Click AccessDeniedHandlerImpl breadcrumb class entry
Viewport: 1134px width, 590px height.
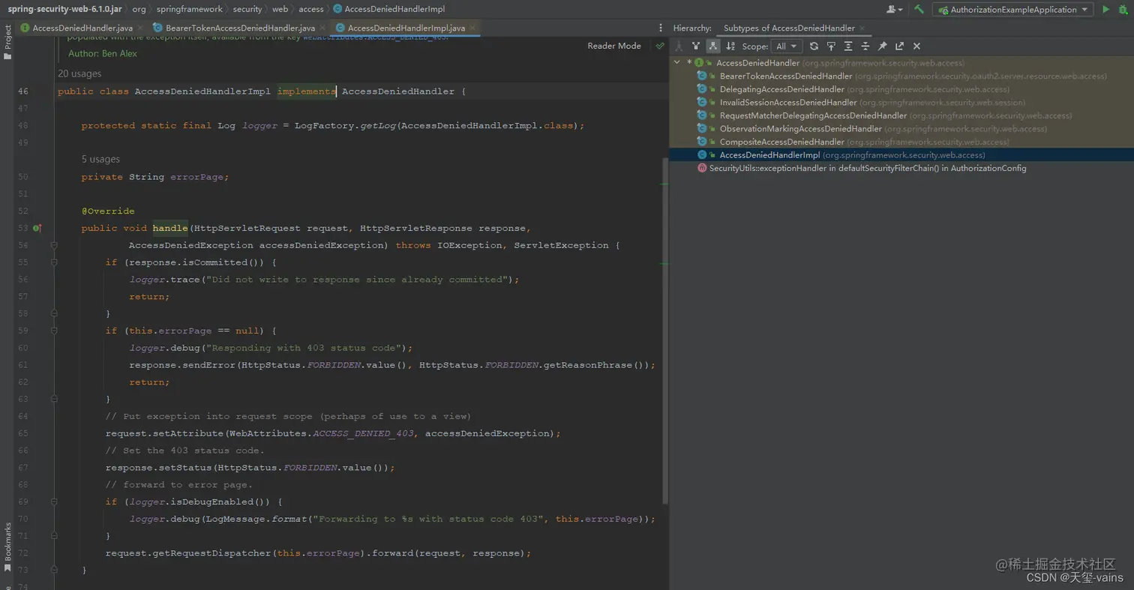(x=388, y=9)
